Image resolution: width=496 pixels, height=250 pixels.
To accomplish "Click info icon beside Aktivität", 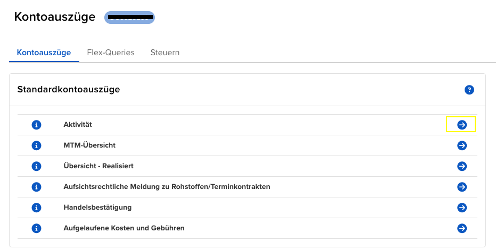I will point(36,125).
